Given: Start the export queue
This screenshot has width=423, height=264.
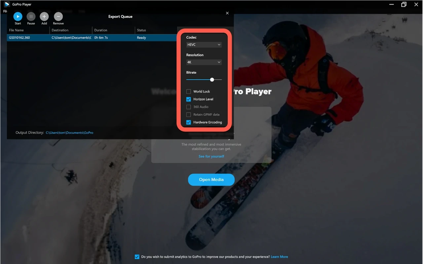Looking at the screenshot, I should point(18,16).
